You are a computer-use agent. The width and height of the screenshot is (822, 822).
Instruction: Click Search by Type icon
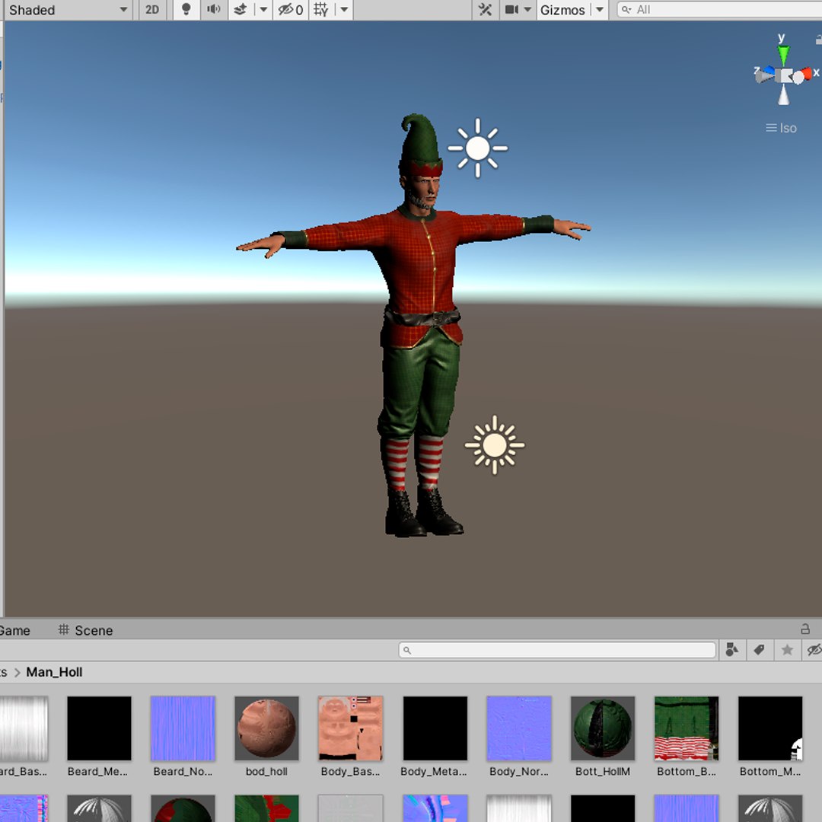[732, 650]
